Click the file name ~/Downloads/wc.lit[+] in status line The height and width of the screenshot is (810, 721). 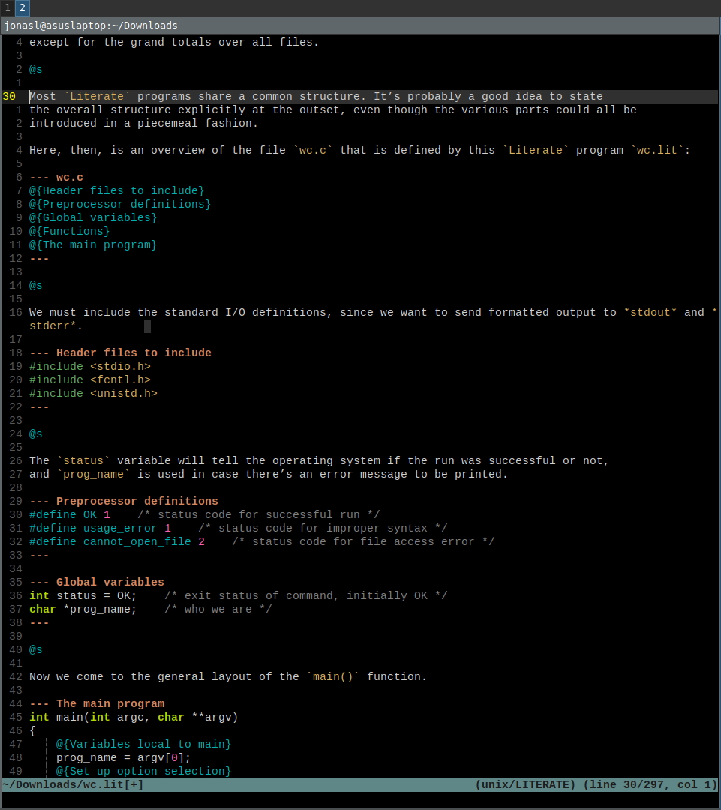tap(73, 784)
